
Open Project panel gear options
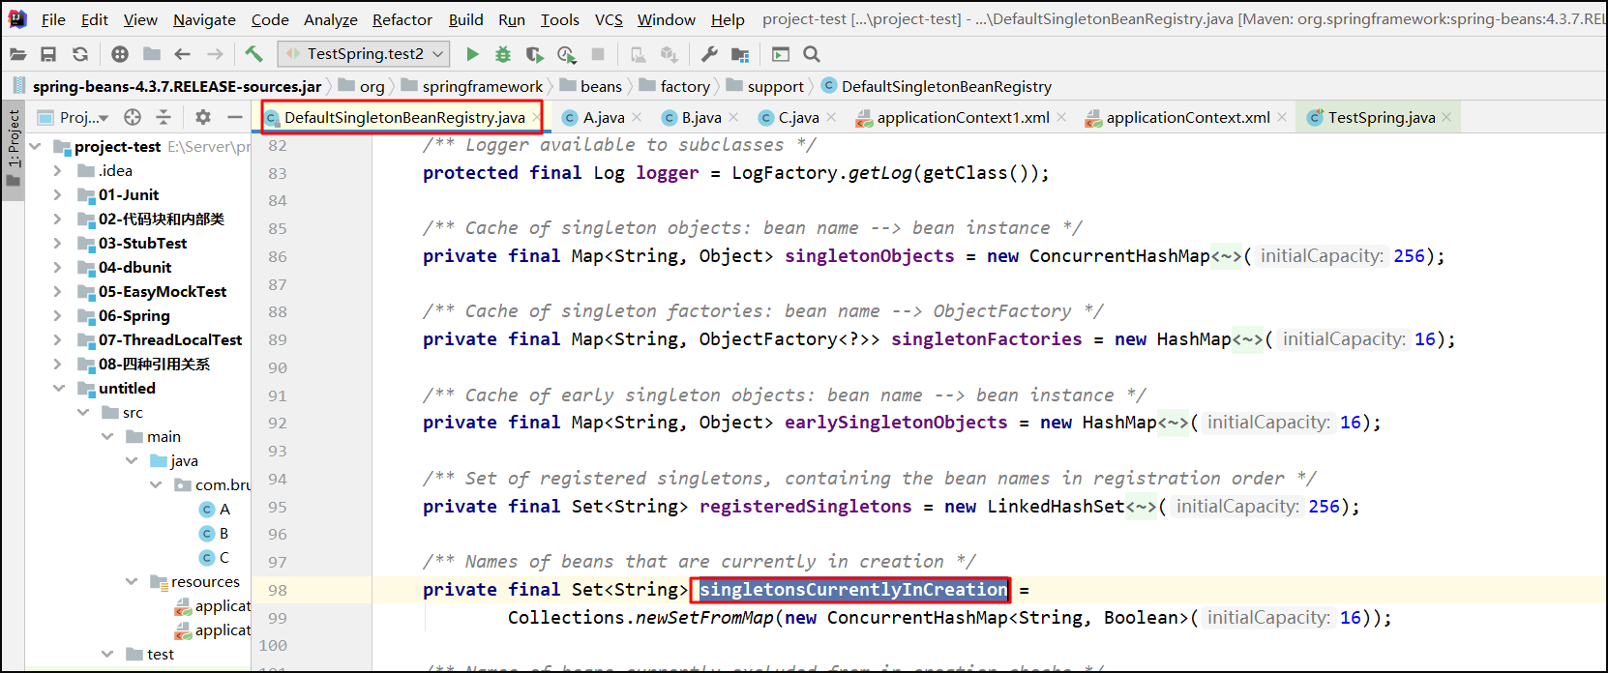point(202,117)
